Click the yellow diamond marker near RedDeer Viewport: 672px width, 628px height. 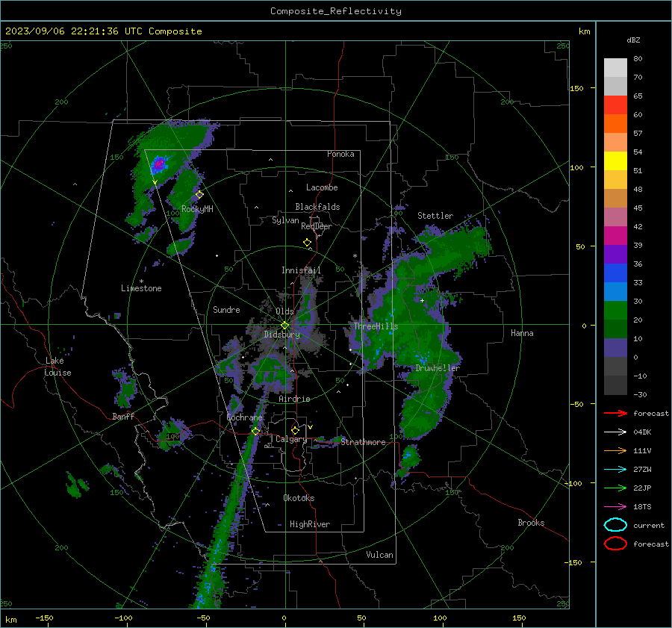(x=307, y=243)
